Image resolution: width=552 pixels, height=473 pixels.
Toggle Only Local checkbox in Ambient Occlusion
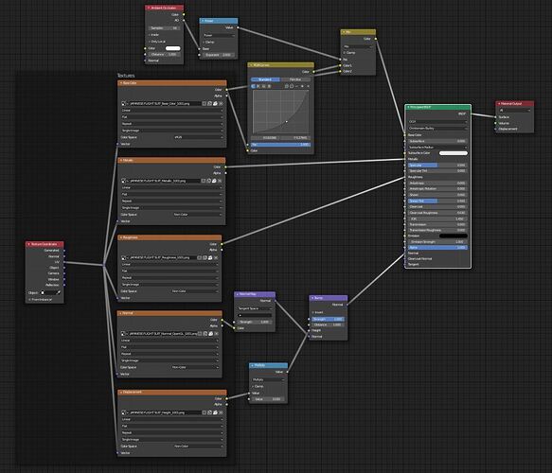click(x=150, y=42)
